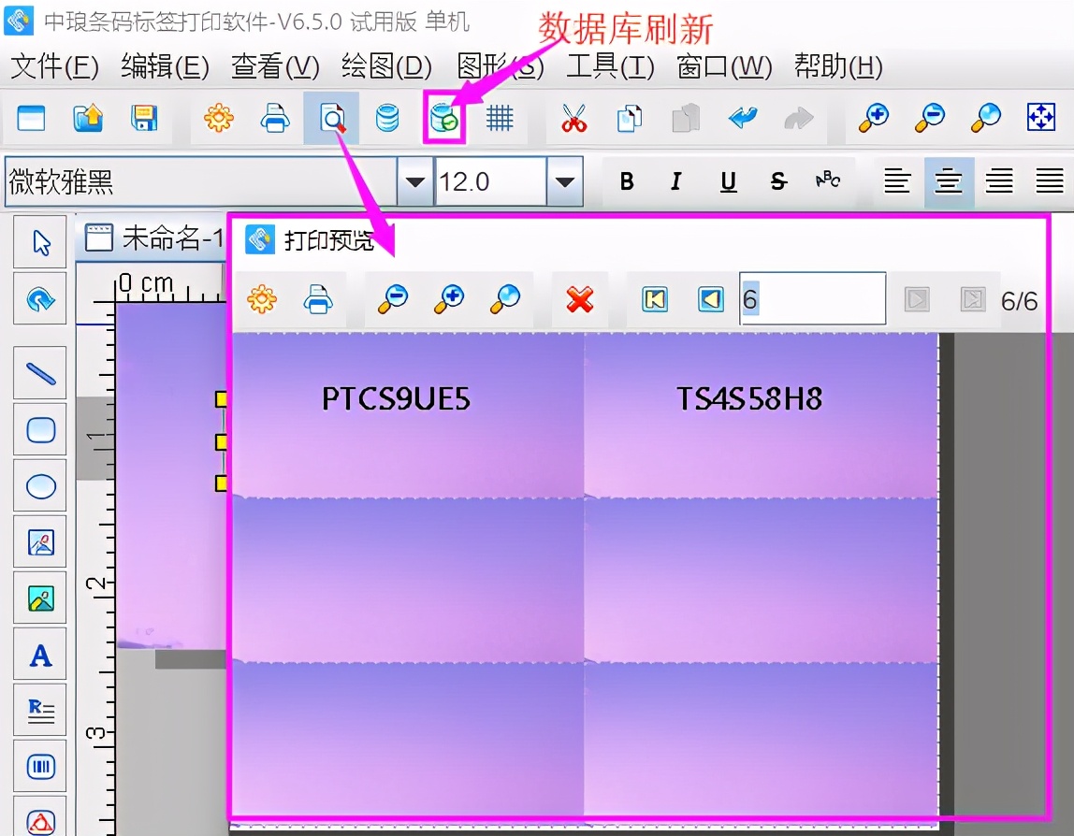The width and height of the screenshot is (1074, 836).
Task: Click the PTCS9UE5 label in preview
Action: click(396, 398)
